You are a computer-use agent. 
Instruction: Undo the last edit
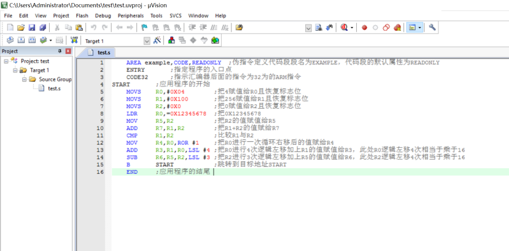click(93, 28)
